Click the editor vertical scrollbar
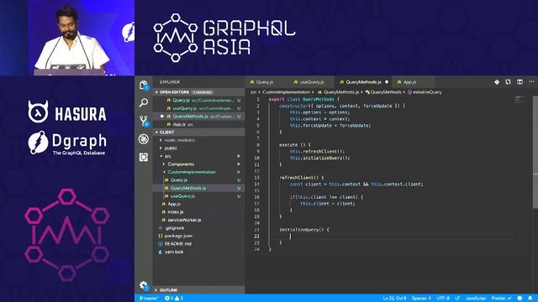Viewport: 538px width, 302px height. [535, 152]
